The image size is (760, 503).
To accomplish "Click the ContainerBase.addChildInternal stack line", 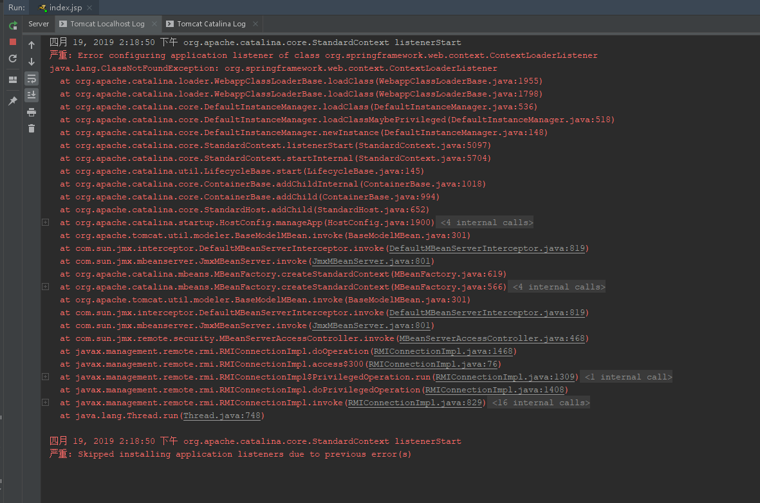I will point(273,184).
